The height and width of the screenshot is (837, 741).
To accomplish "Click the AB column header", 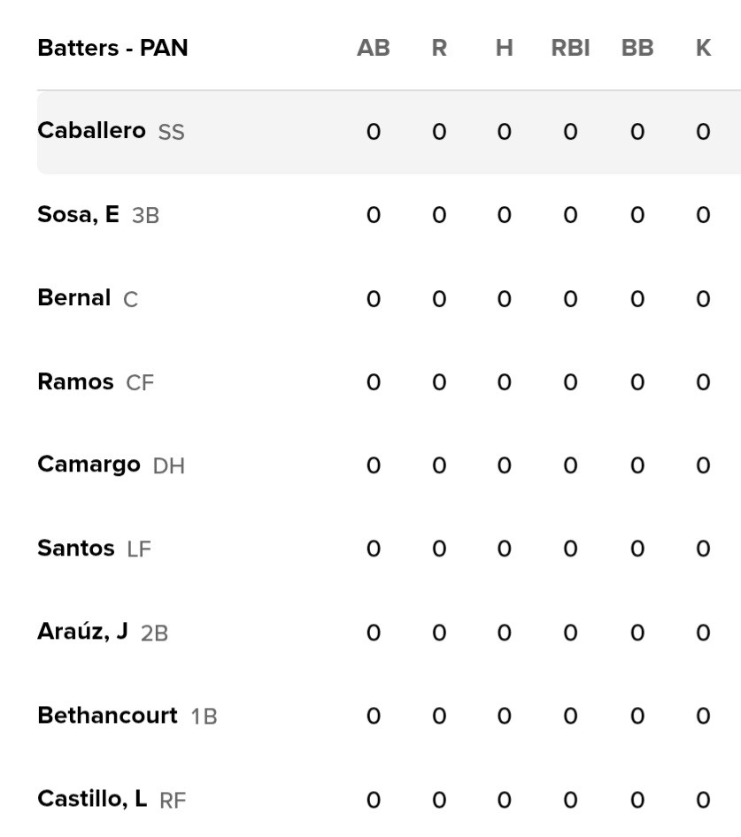I will (x=373, y=49).
